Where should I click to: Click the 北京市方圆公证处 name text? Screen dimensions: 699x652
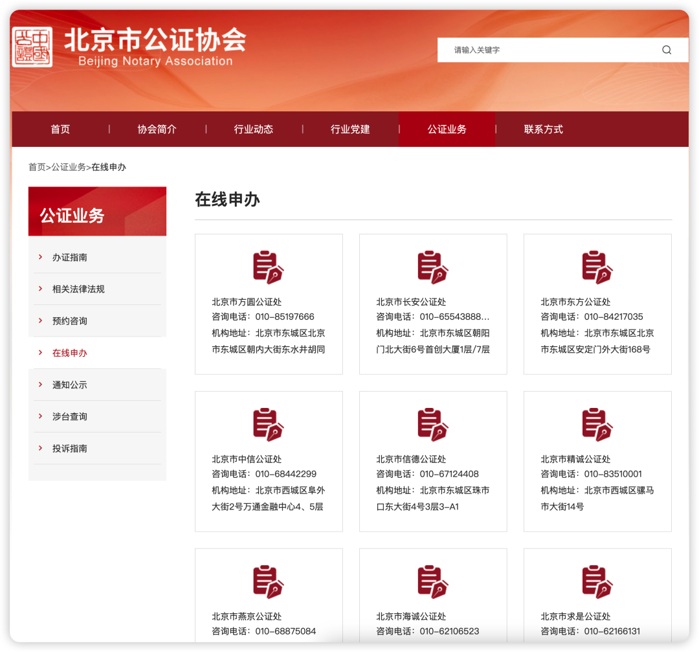(x=247, y=302)
